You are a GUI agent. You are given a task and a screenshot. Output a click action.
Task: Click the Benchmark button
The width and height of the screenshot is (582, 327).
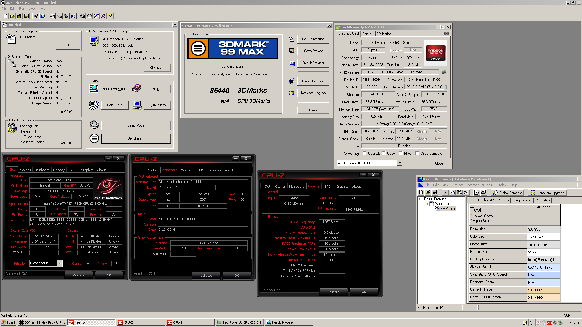pos(136,138)
